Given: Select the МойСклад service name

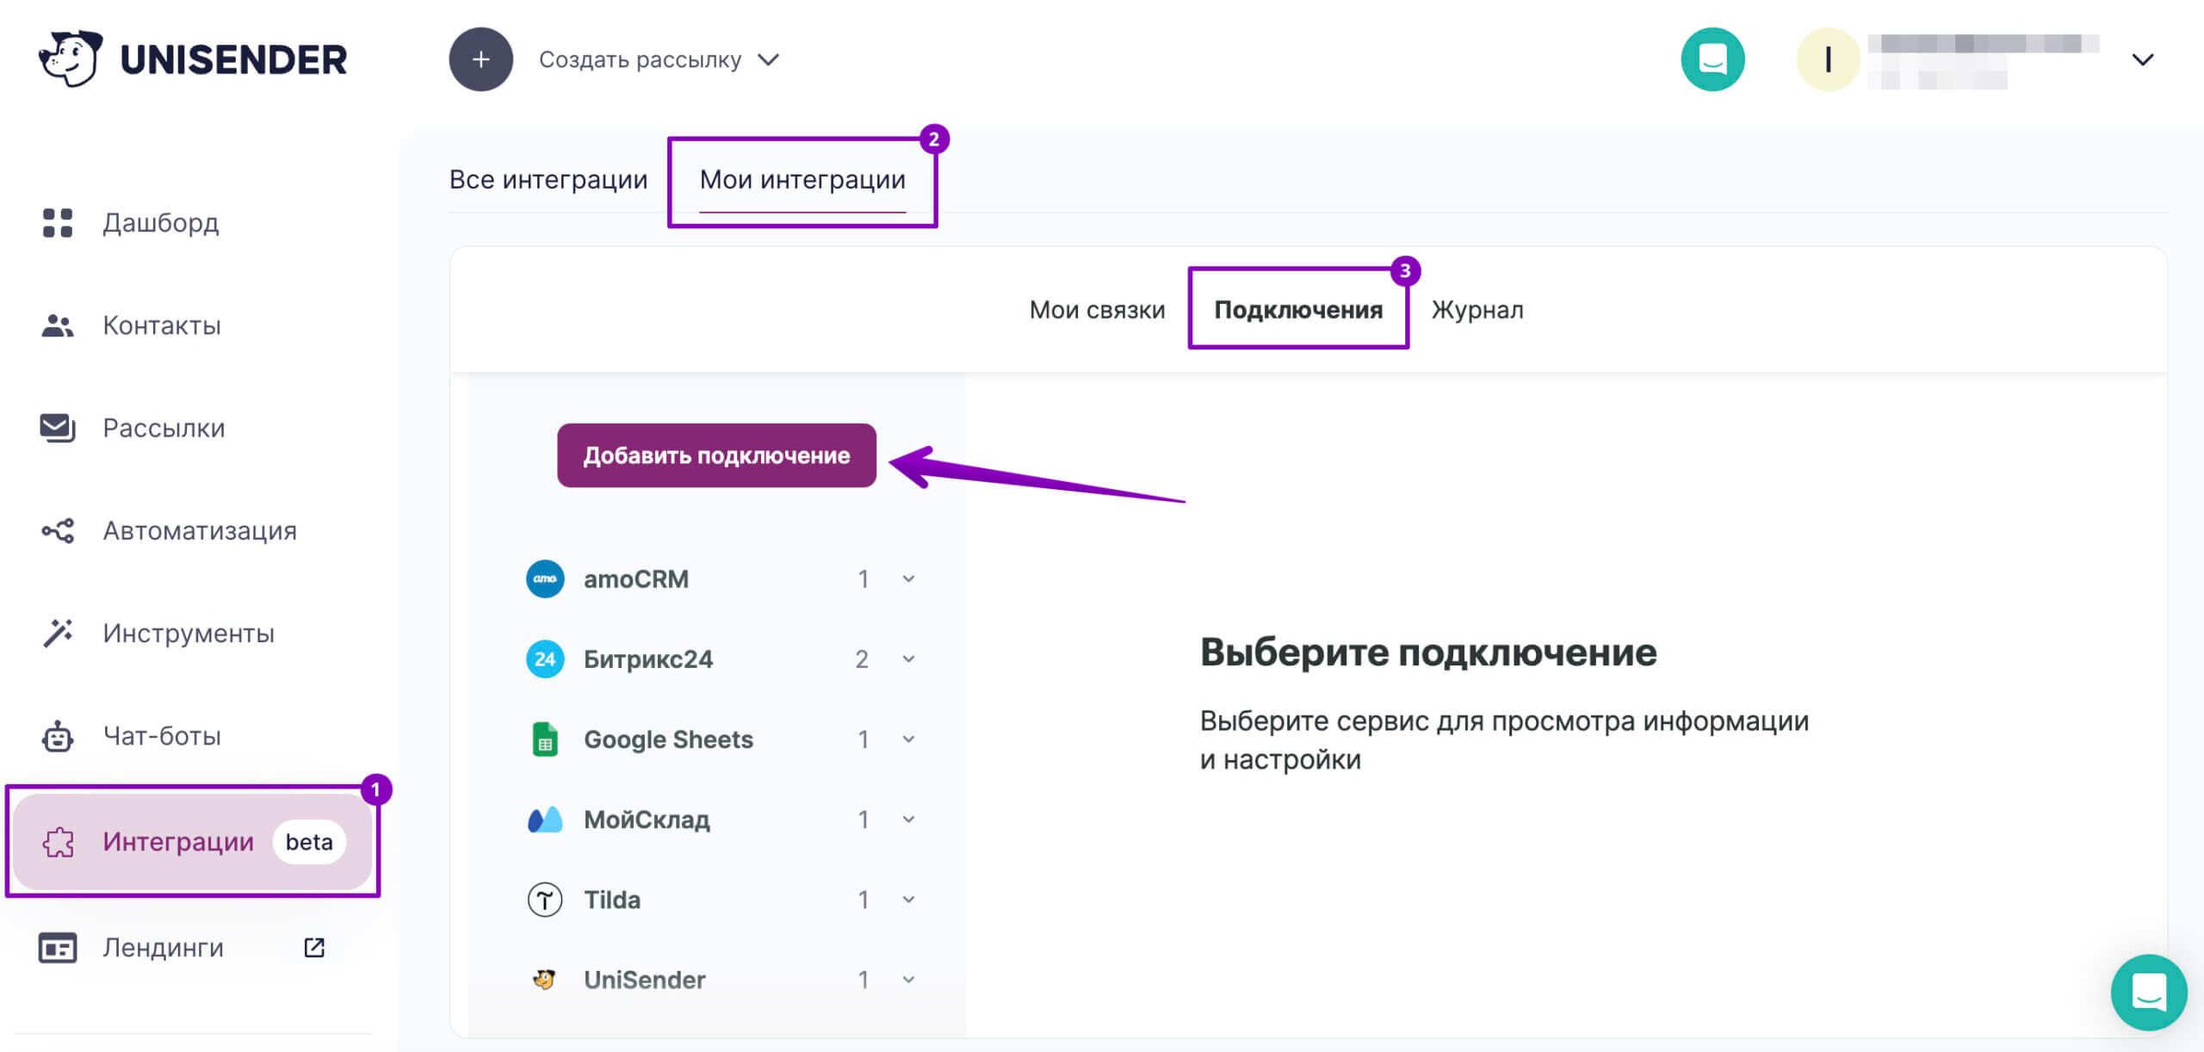Looking at the screenshot, I should 647,819.
